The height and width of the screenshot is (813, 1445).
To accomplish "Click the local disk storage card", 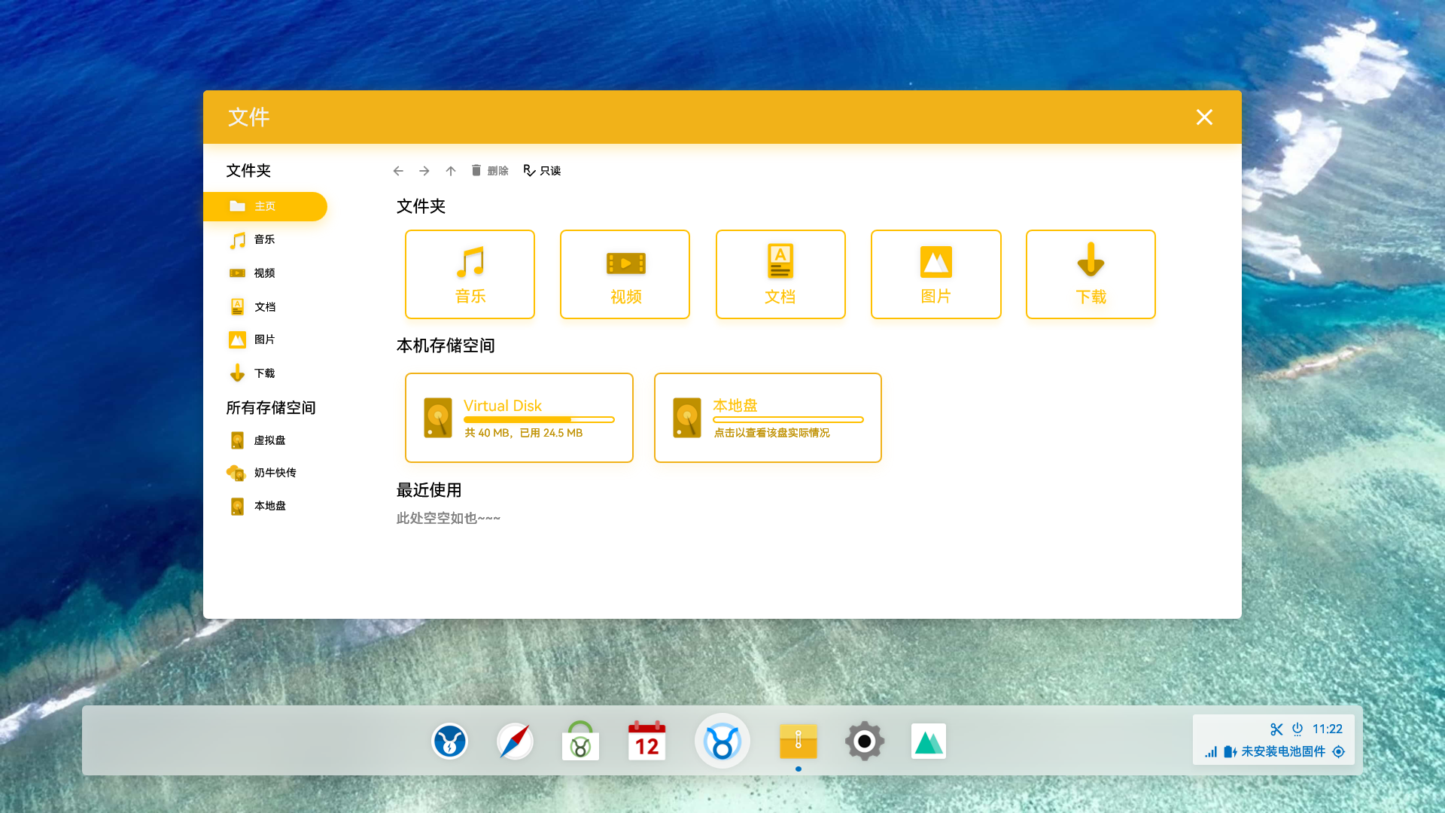I will pyautogui.click(x=768, y=418).
